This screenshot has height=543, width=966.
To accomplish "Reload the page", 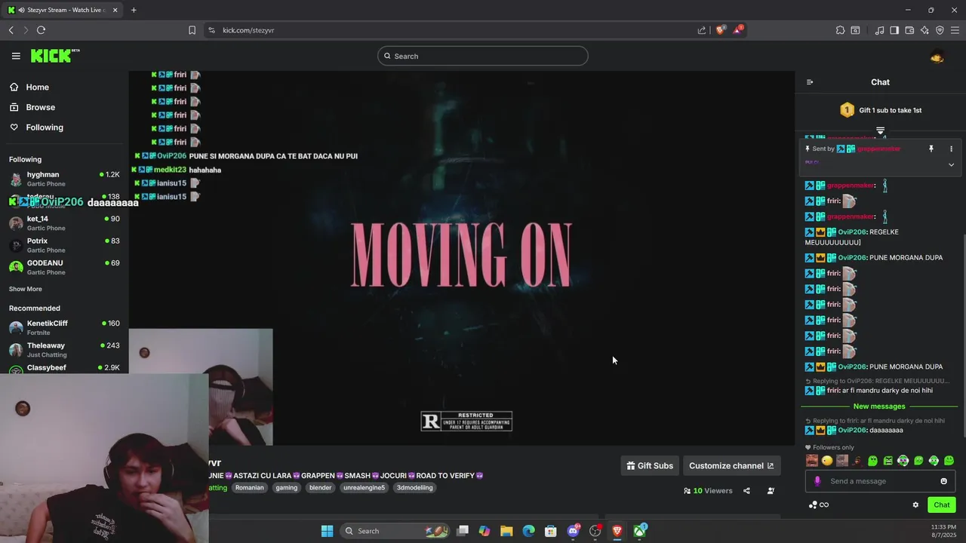I will 41,30.
